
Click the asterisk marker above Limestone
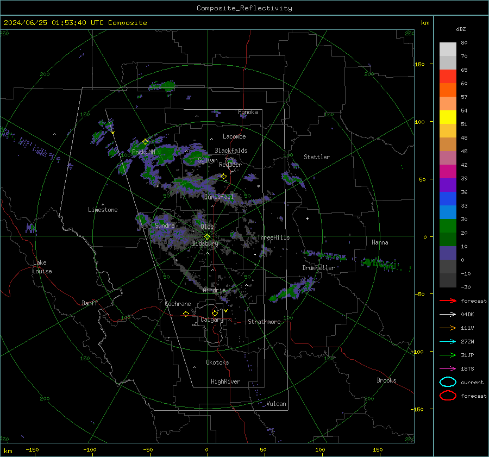coord(103,205)
